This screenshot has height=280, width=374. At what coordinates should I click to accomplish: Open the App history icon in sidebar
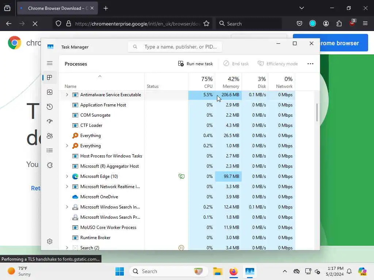pyautogui.click(x=50, y=107)
